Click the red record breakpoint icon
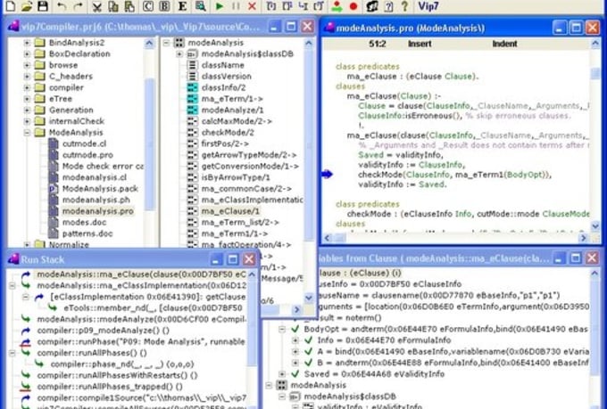Image resolution: width=607 pixels, height=409 pixels. 354,6
